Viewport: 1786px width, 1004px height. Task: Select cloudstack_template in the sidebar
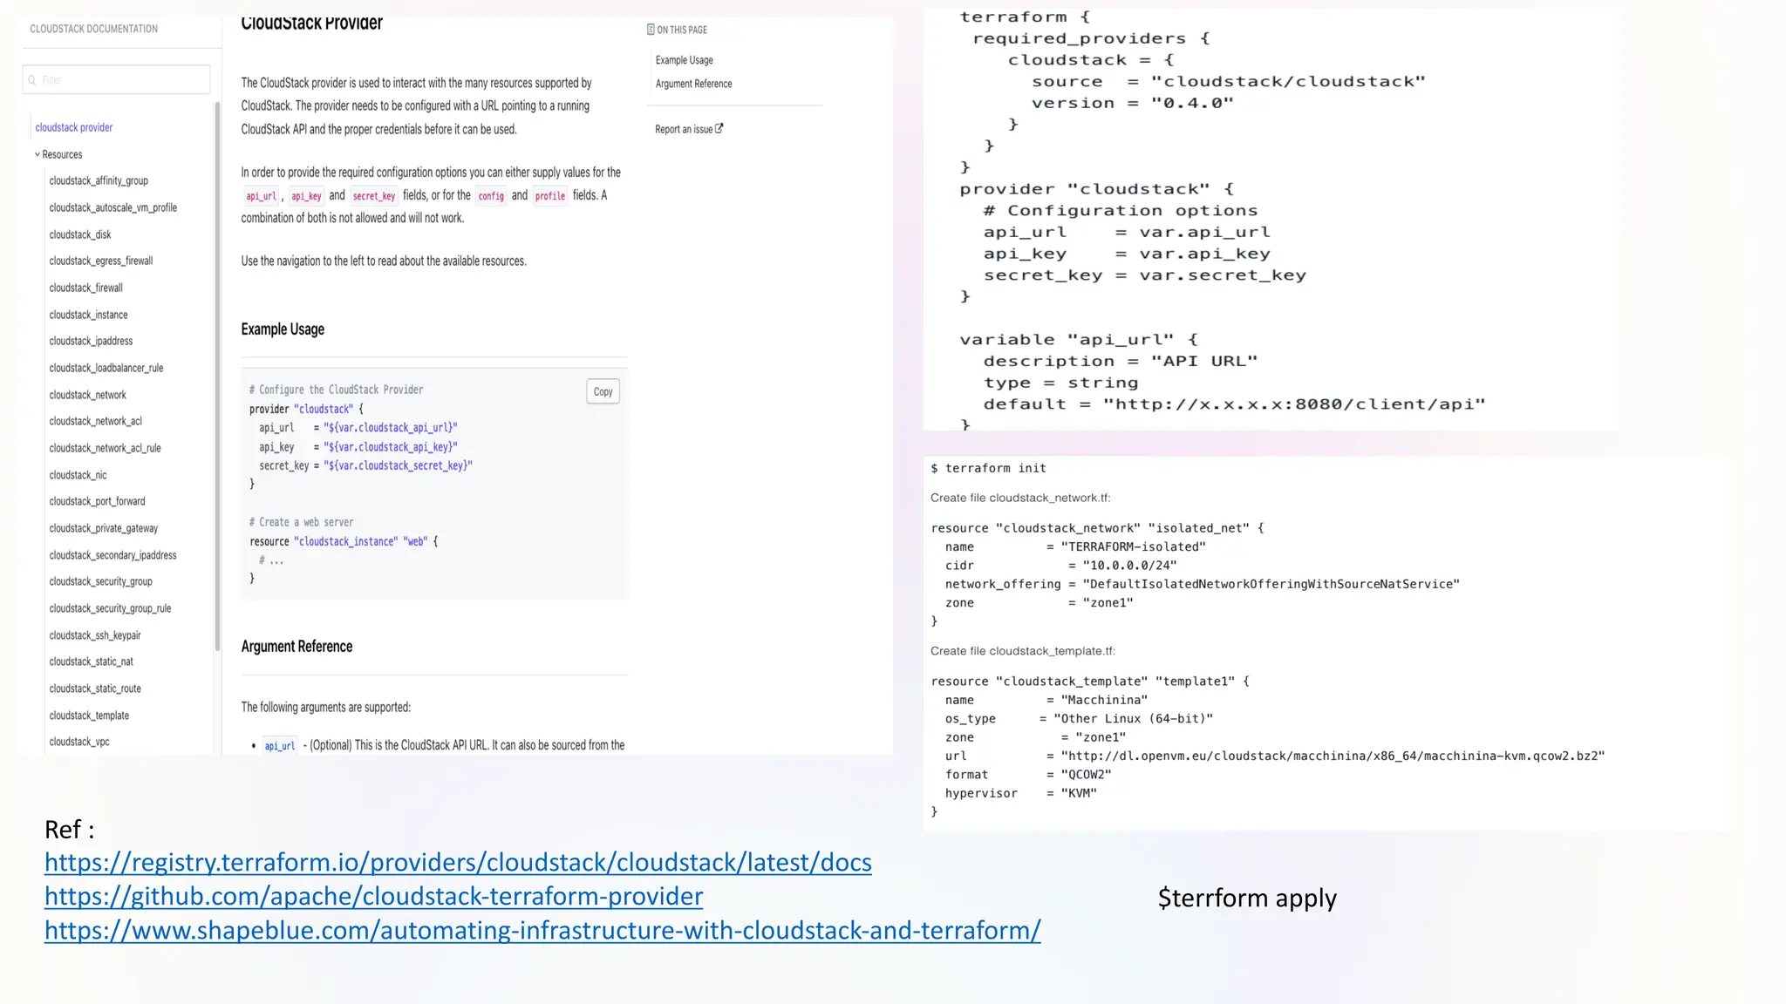pyautogui.click(x=89, y=716)
